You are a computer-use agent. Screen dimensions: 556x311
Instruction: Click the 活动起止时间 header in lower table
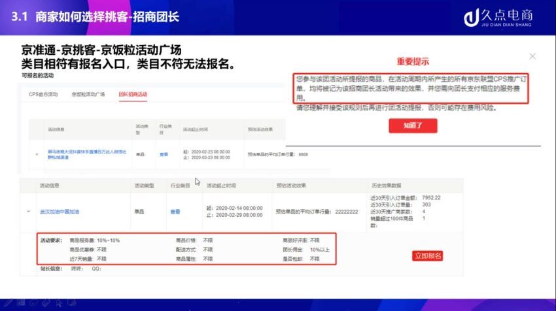click(221, 186)
